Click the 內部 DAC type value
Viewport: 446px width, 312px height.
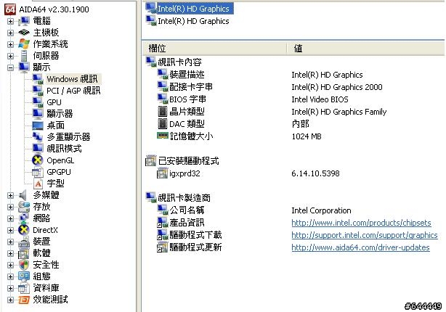pyautogui.click(x=301, y=124)
